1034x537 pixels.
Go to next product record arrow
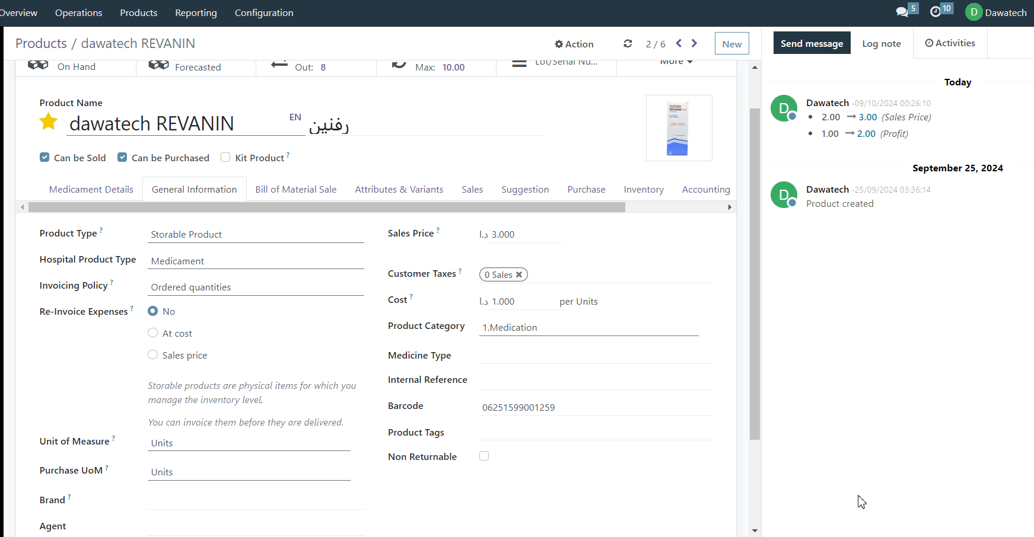click(694, 43)
